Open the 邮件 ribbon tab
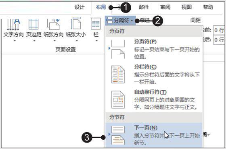This screenshot has height=149, width=226. 144,7
